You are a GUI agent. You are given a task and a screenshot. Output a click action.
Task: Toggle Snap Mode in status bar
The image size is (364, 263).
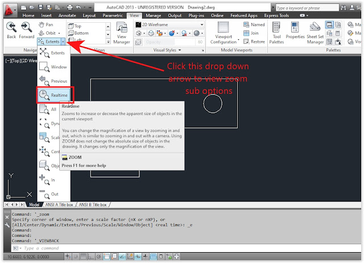(76, 257)
